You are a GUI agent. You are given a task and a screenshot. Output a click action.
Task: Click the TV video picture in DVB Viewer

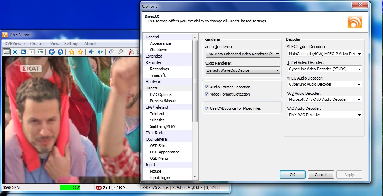coord(71,120)
